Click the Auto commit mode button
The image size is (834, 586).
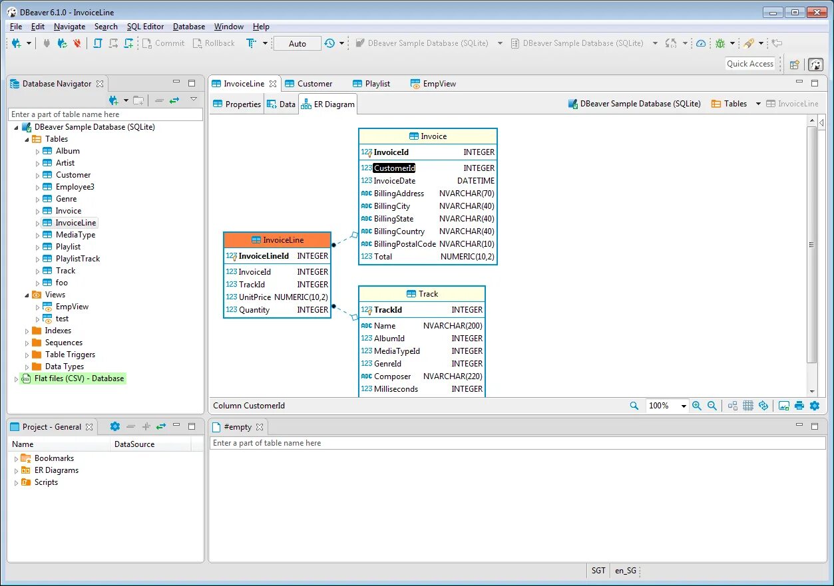(x=298, y=43)
